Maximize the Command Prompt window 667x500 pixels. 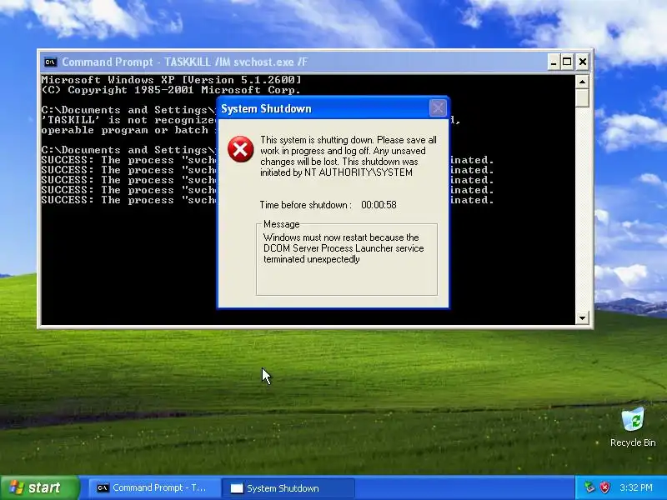(x=568, y=62)
